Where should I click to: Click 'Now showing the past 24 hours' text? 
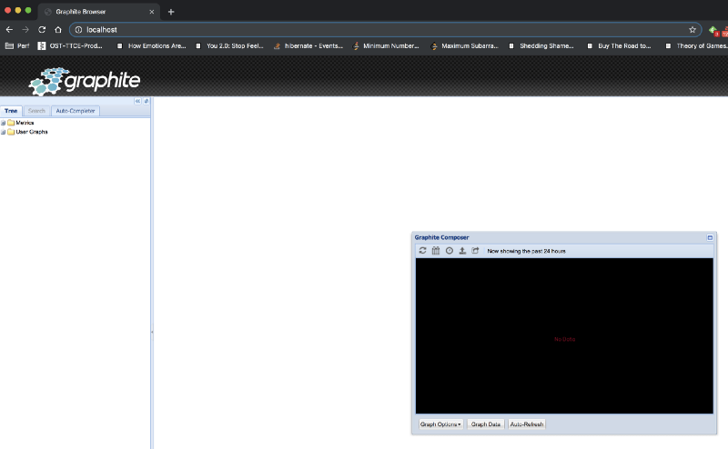tap(527, 251)
